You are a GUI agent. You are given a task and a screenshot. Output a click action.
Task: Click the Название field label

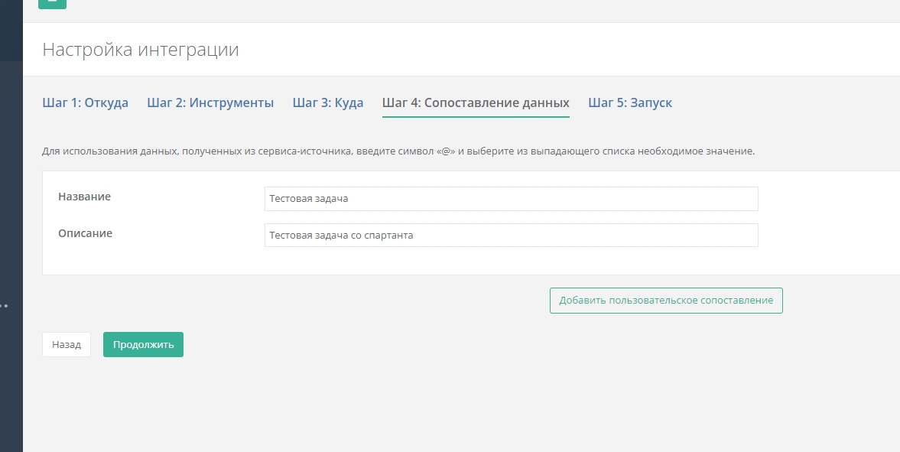84,197
